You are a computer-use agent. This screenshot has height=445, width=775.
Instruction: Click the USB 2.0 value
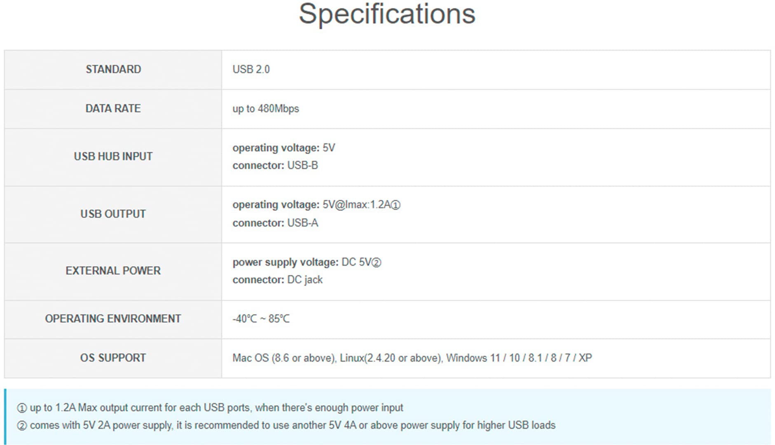click(x=251, y=69)
